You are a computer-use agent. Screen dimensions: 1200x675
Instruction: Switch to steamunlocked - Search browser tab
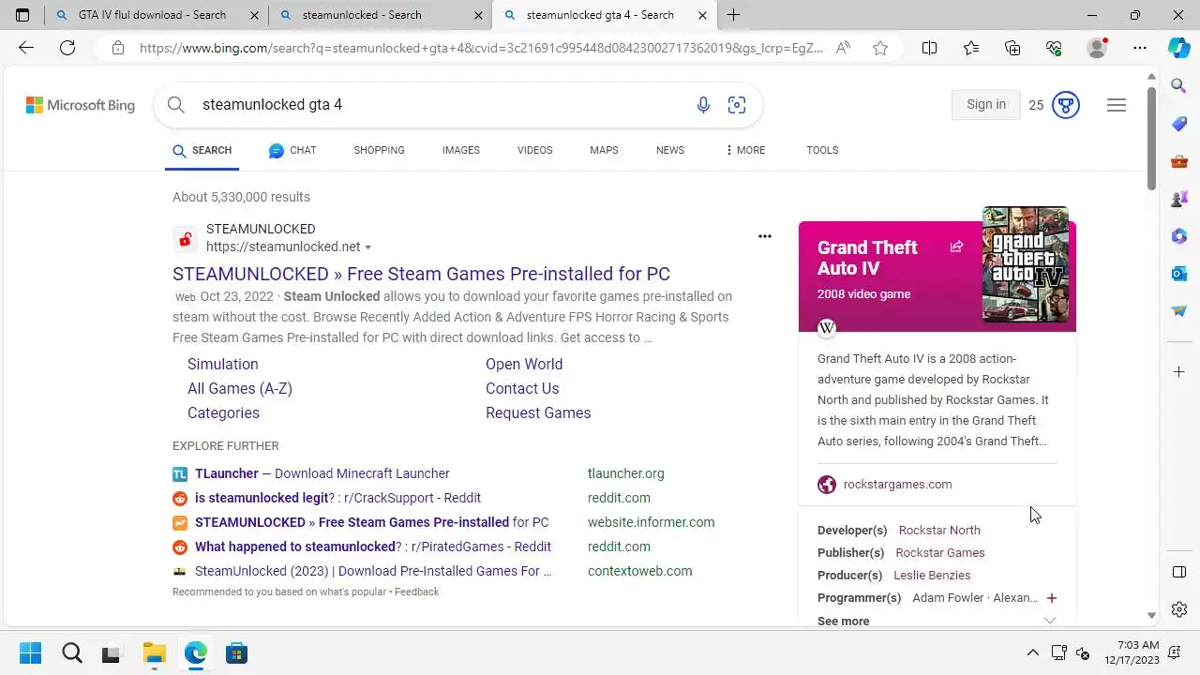(380, 15)
